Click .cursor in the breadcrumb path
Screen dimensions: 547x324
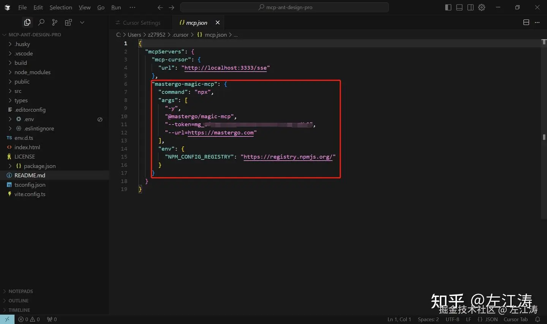180,34
